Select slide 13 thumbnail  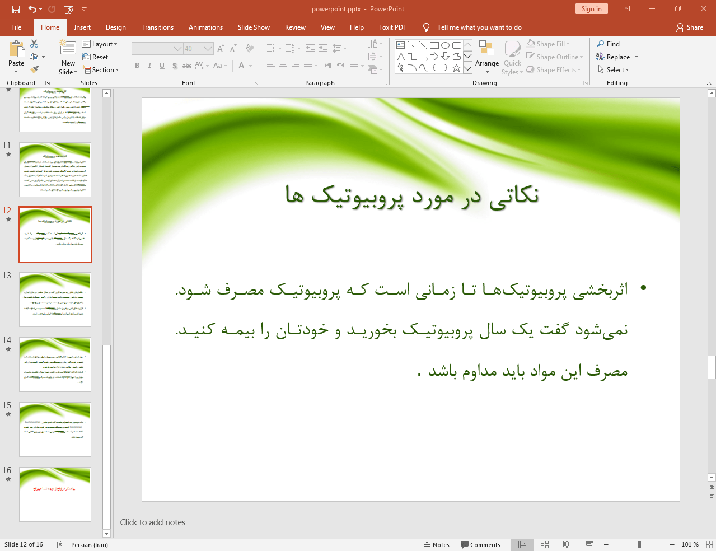click(x=55, y=300)
